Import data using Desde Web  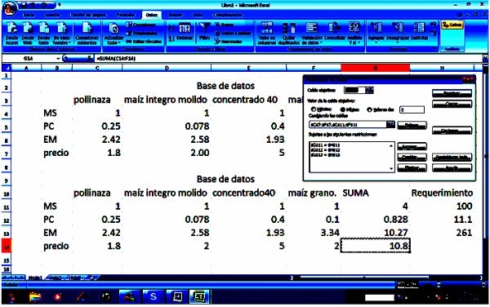pos(28,33)
